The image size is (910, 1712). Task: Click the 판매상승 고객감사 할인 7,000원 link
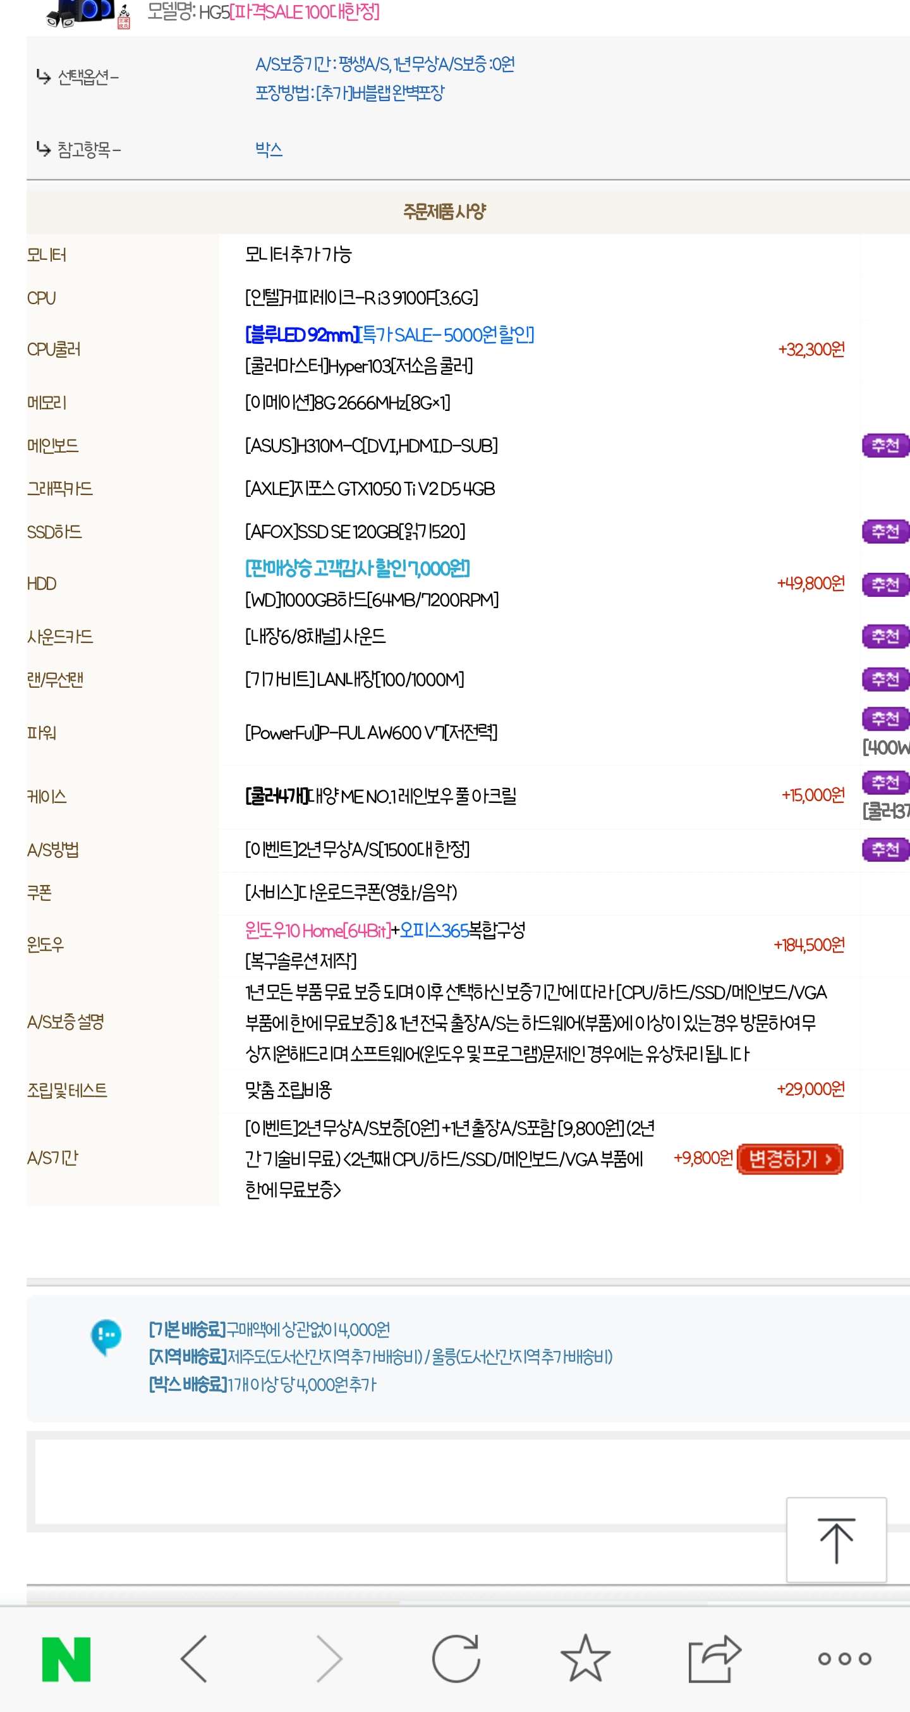[357, 569]
